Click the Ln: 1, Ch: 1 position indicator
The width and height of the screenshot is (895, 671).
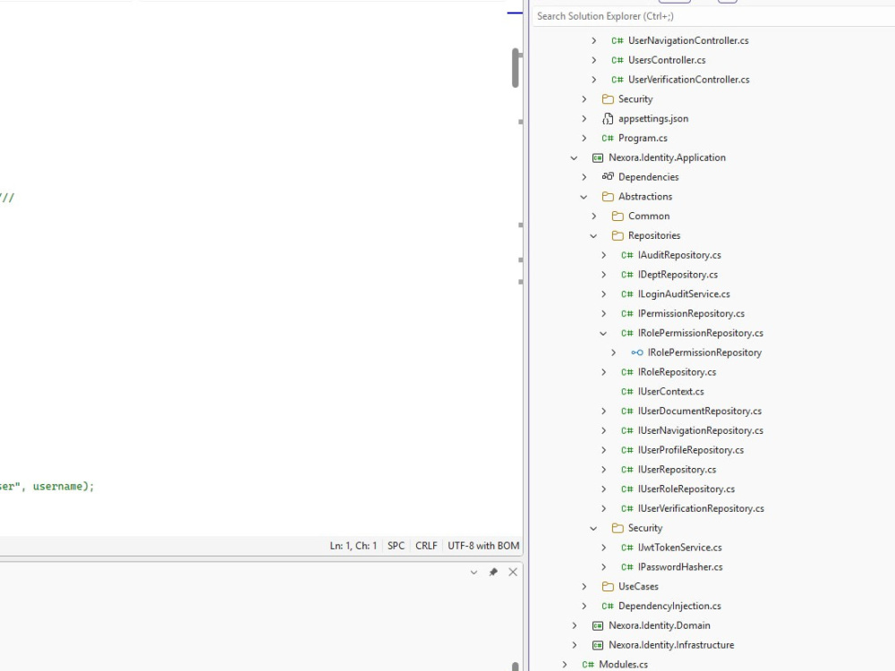353,546
